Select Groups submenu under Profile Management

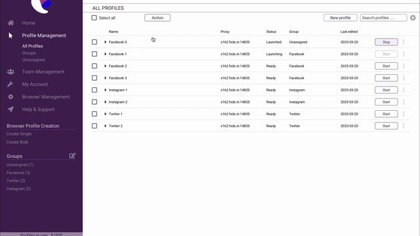[x=29, y=53]
